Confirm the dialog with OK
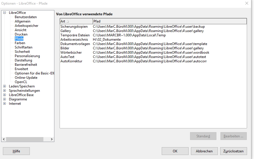 (175, 151)
